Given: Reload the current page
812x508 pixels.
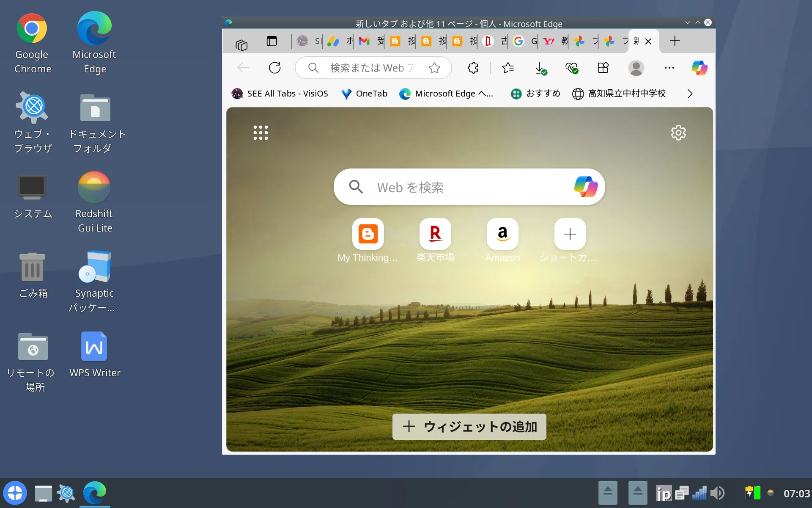Looking at the screenshot, I should [x=275, y=68].
